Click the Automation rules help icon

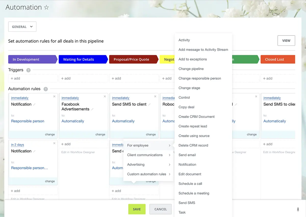click(46, 89)
